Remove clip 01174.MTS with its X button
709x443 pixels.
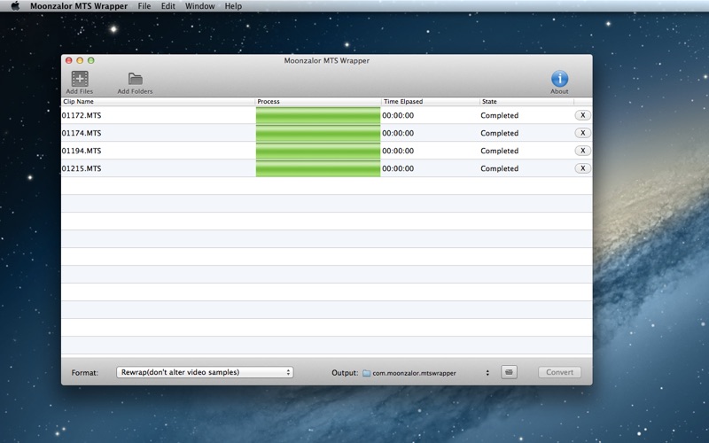pyautogui.click(x=582, y=133)
